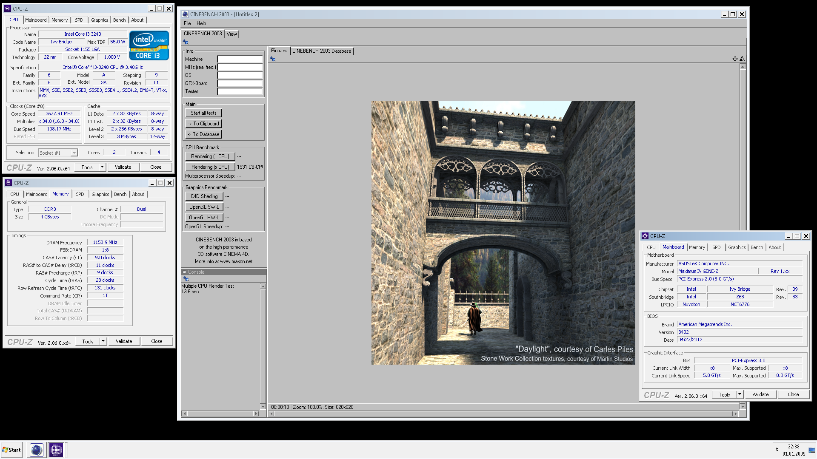Click the Core Speed 3677.91 MHz value
This screenshot has width=817, height=459.
[x=59, y=113]
